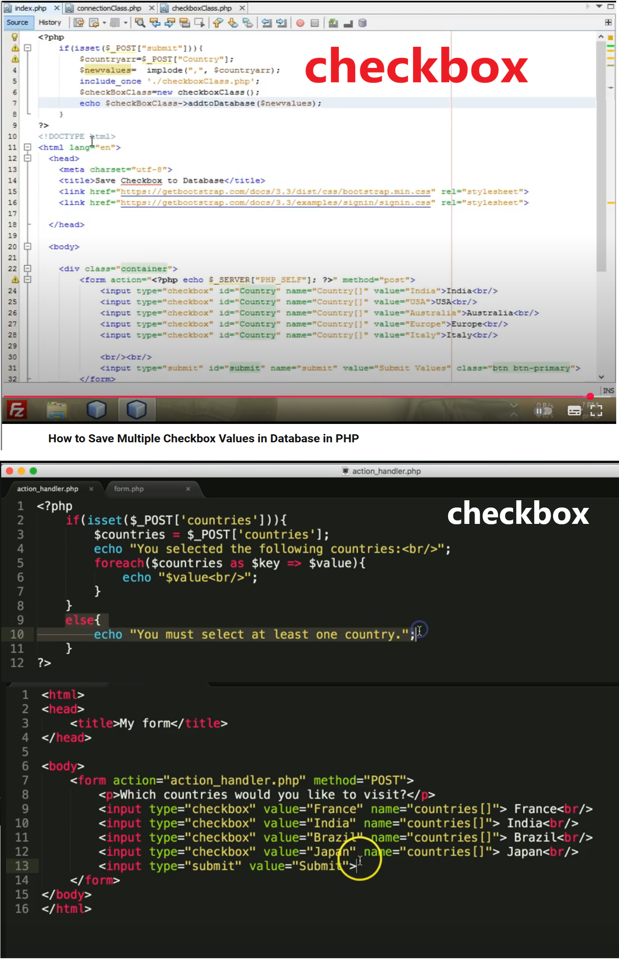Click the red video progress scrubber handle
This screenshot has height=959, width=619.
click(590, 397)
